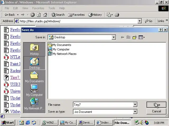Open the Favorites menu
Image resolution: width=169 pixels, height=126 pixels.
(x=38, y=8)
